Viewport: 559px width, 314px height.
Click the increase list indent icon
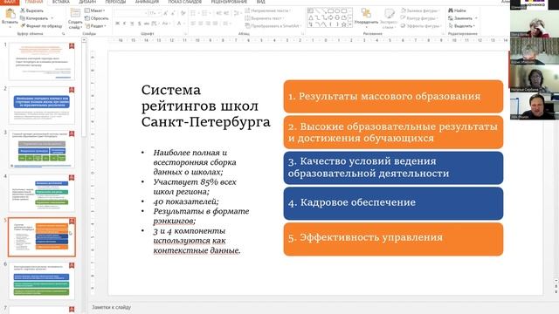(x=226, y=13)
